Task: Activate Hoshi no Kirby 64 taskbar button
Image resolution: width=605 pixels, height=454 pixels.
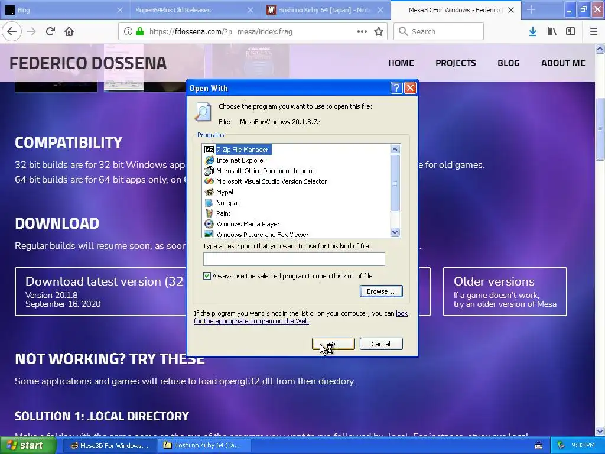Action: [204, 445]
